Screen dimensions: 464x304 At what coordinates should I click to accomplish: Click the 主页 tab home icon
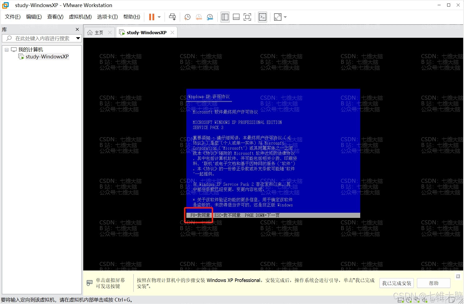coord(90,33)
